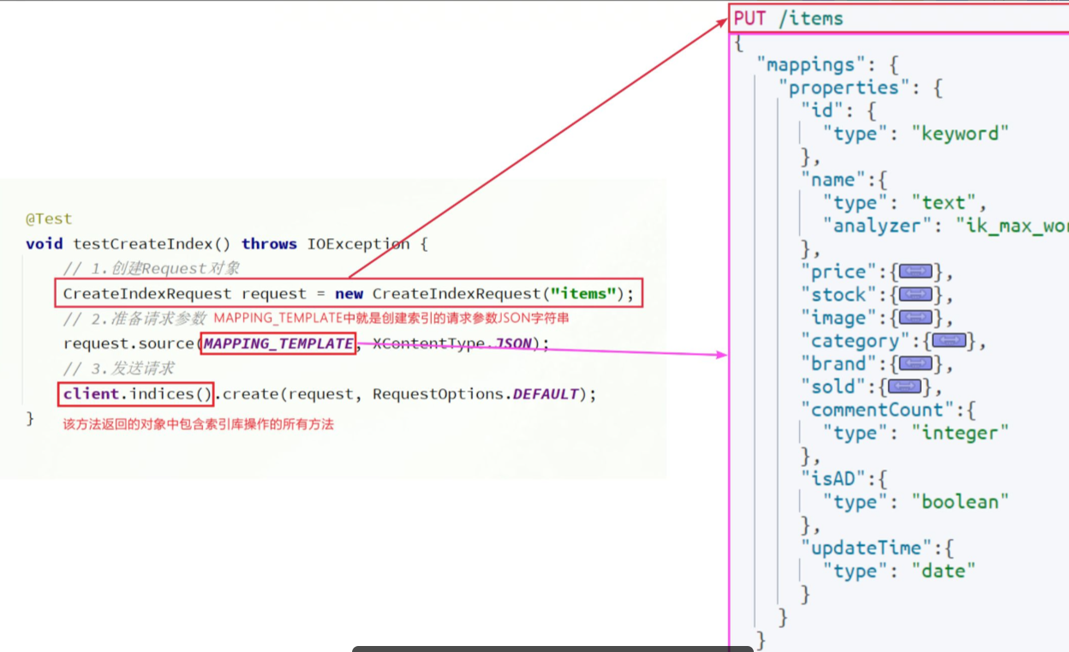Click the client.indices() call
Viewport: 1069px width, 652px height.
136,394
